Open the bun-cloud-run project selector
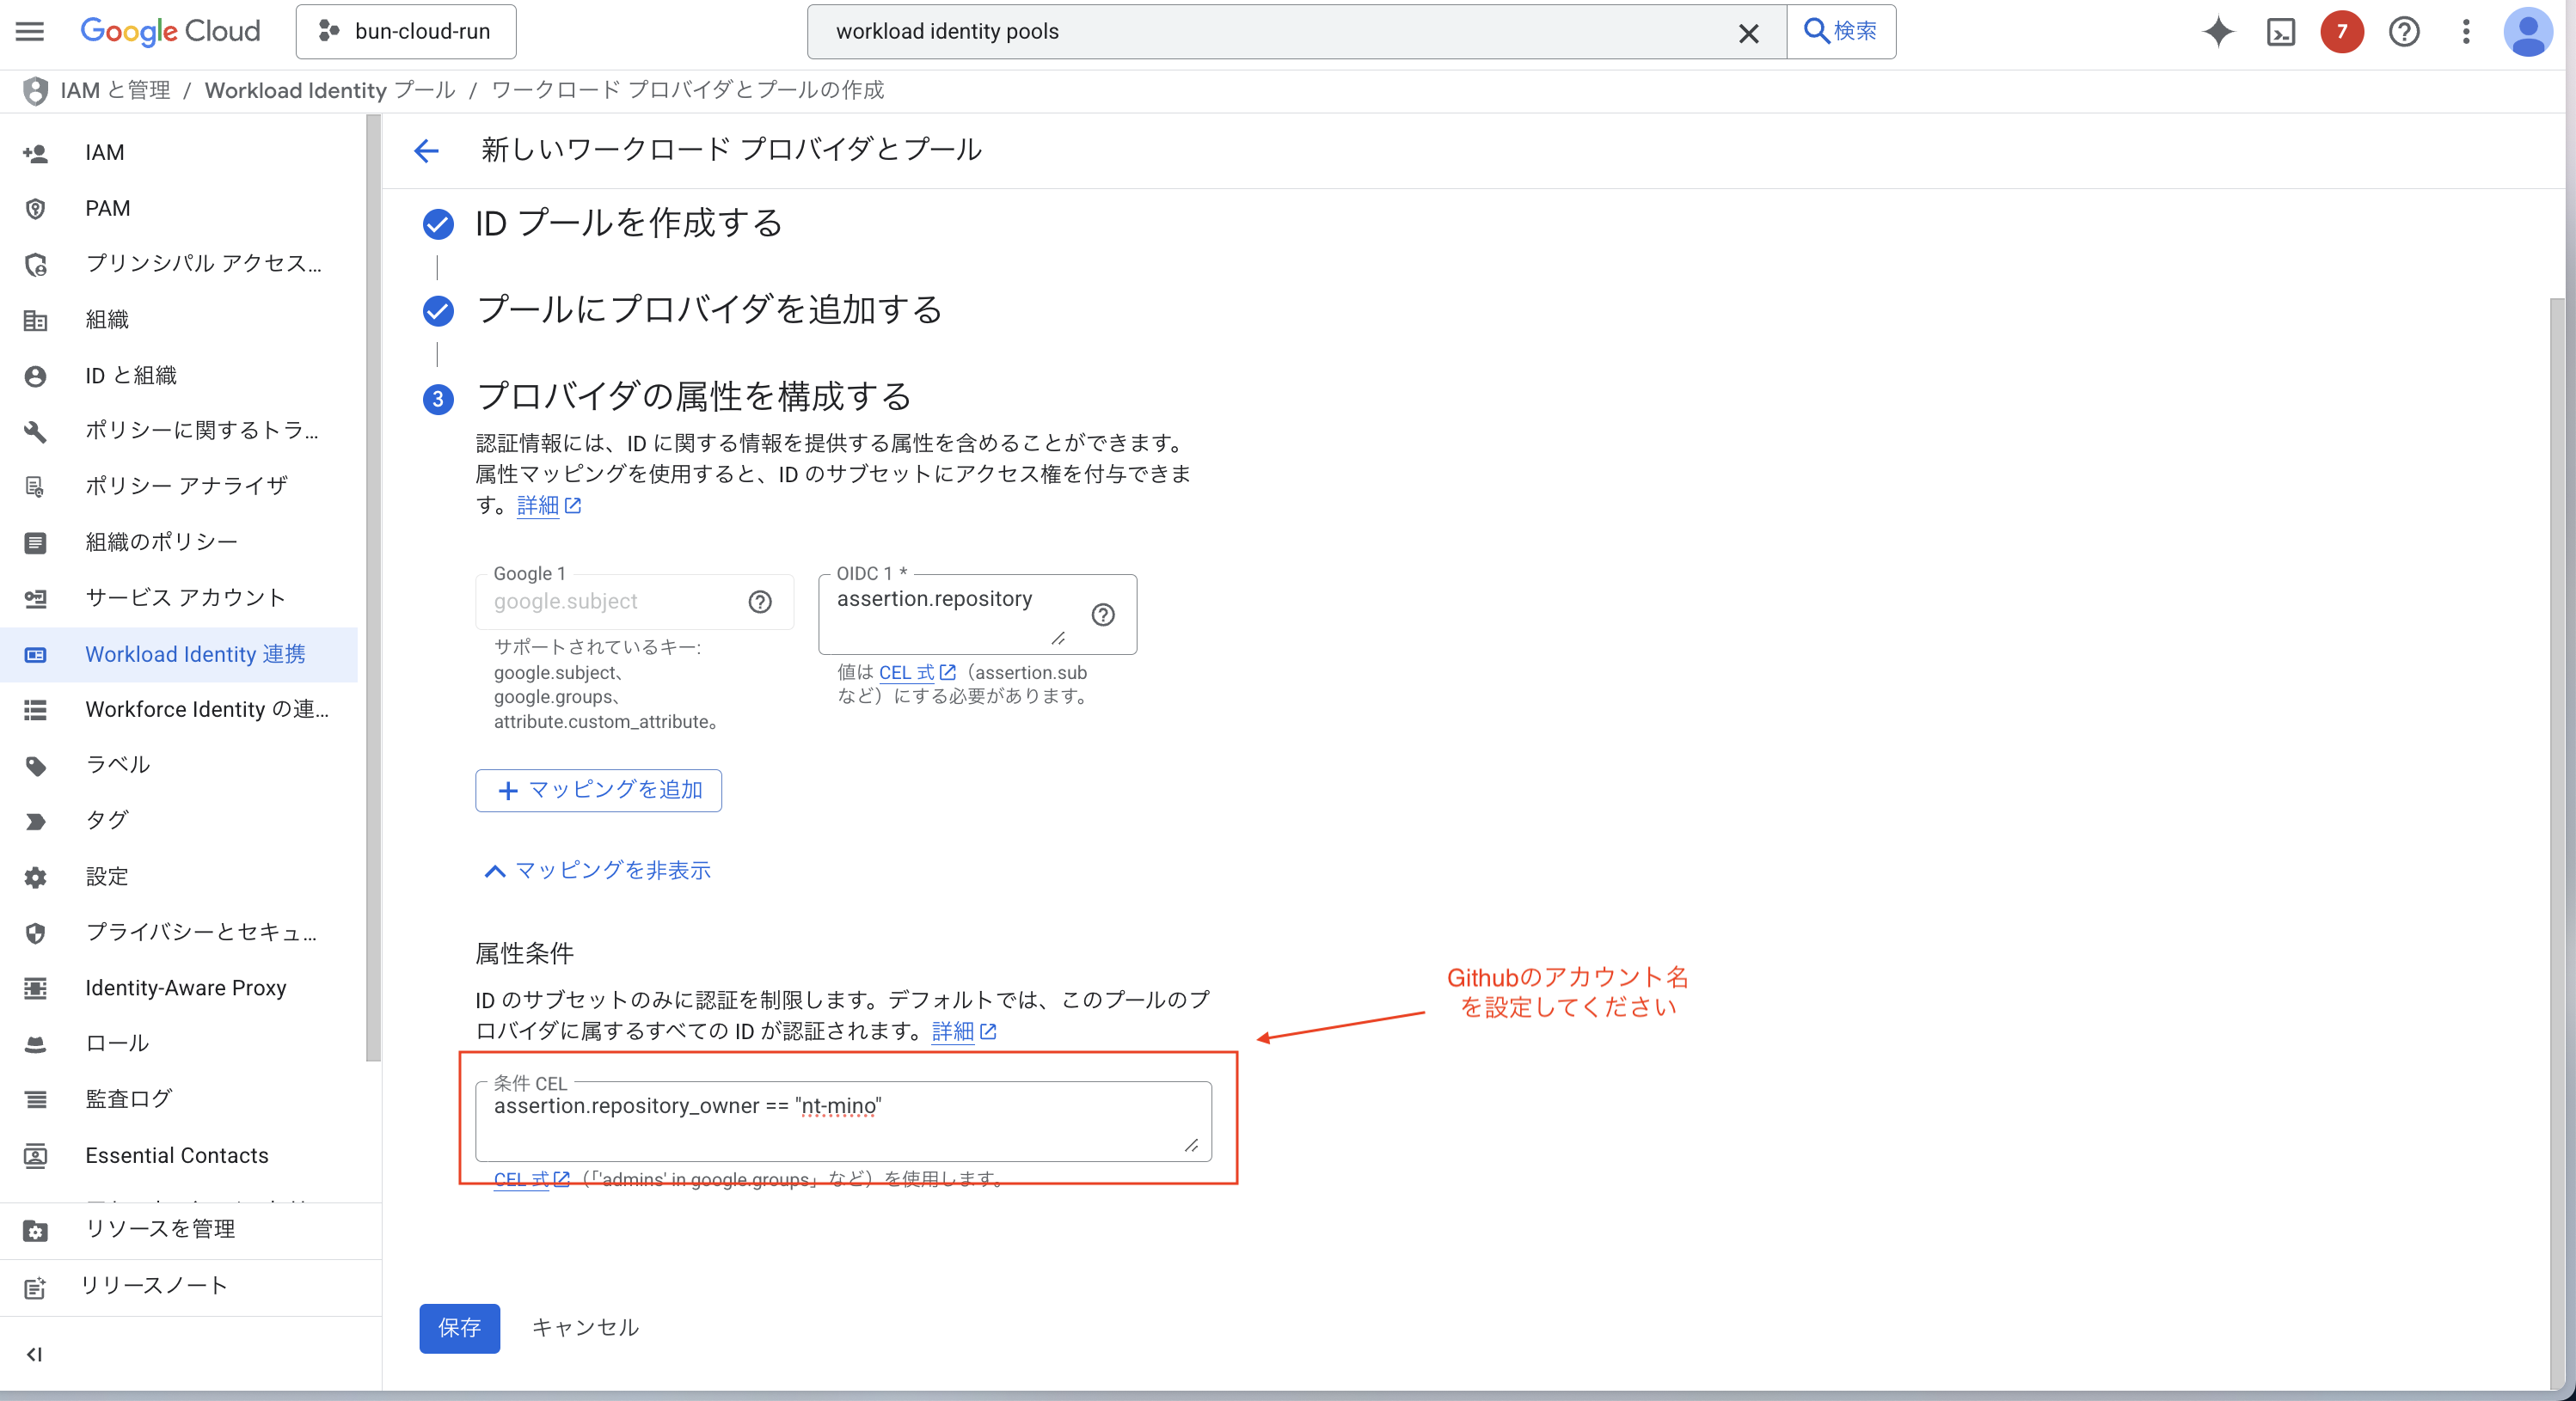 (406, 31)
